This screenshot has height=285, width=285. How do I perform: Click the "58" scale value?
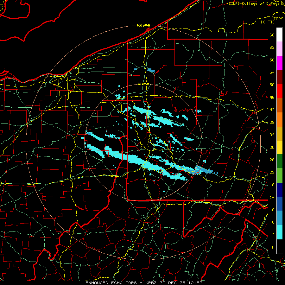[272, 60]
